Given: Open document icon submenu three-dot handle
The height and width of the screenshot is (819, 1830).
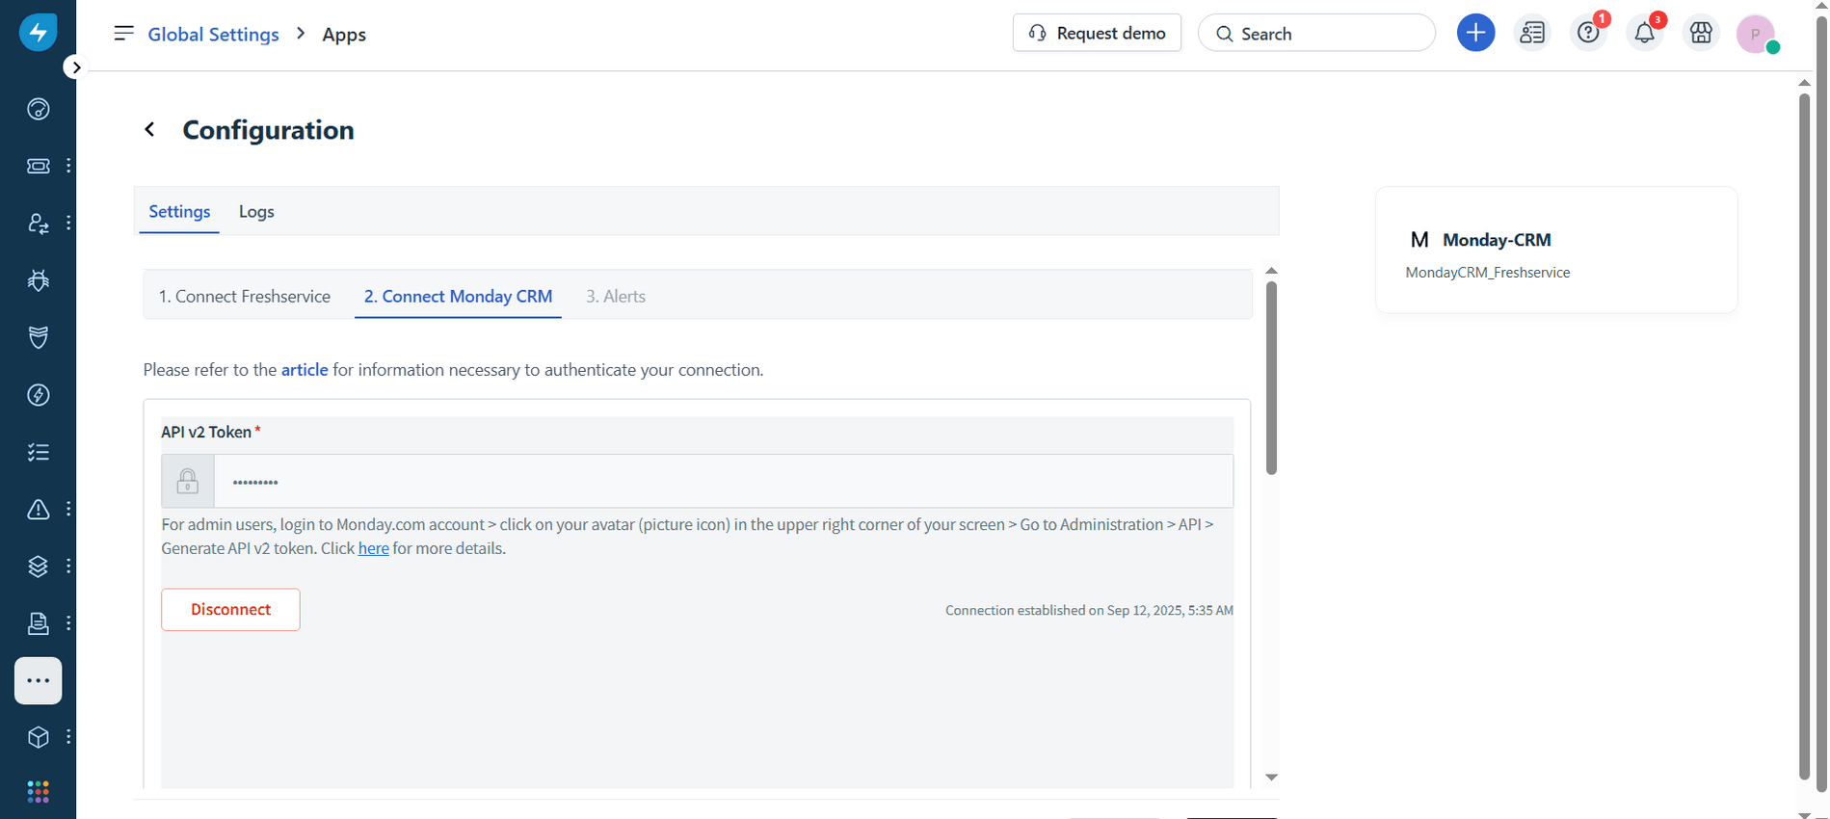Looking at the screenshot, I should 68,623.
